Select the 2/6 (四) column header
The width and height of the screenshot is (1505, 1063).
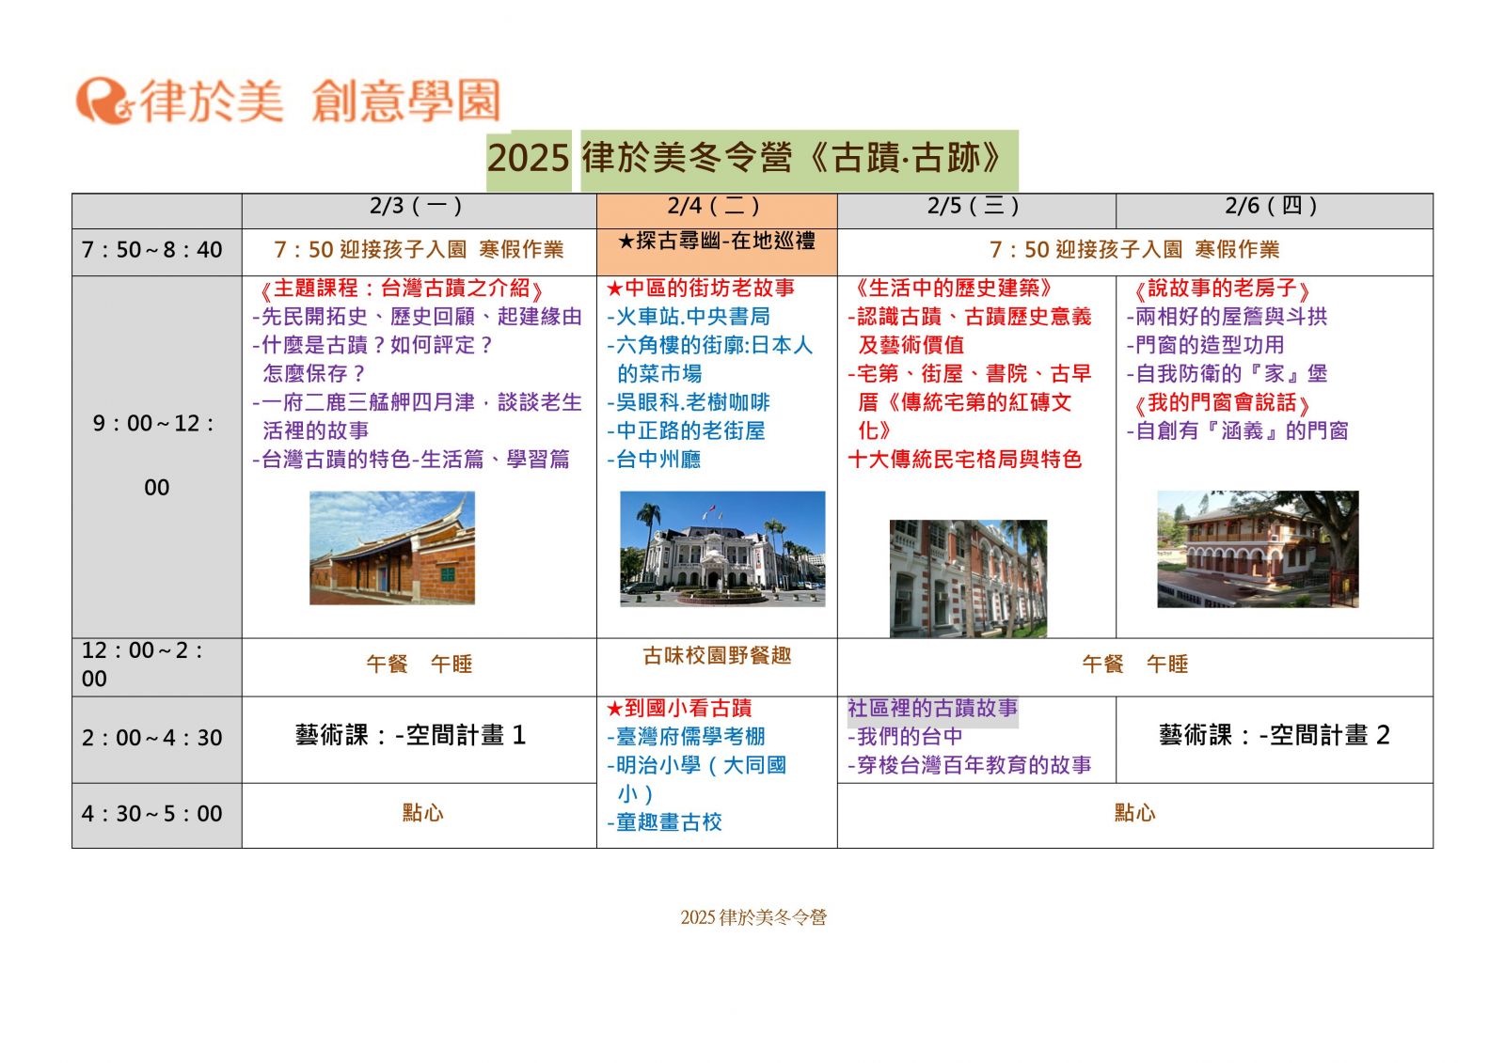[1273, 207]
